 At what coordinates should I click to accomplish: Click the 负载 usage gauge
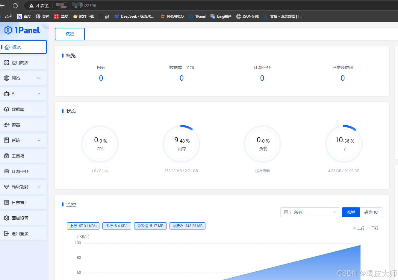pos(263,144)
